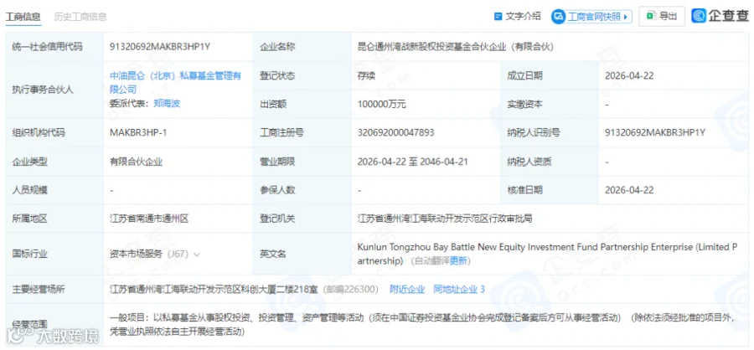Click the 人员规模 label

click(30, 190)
